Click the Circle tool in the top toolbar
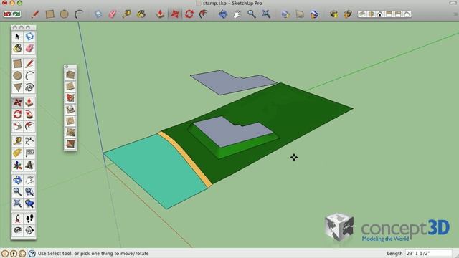This screenshot has height=258, width=459. point(64,14)
